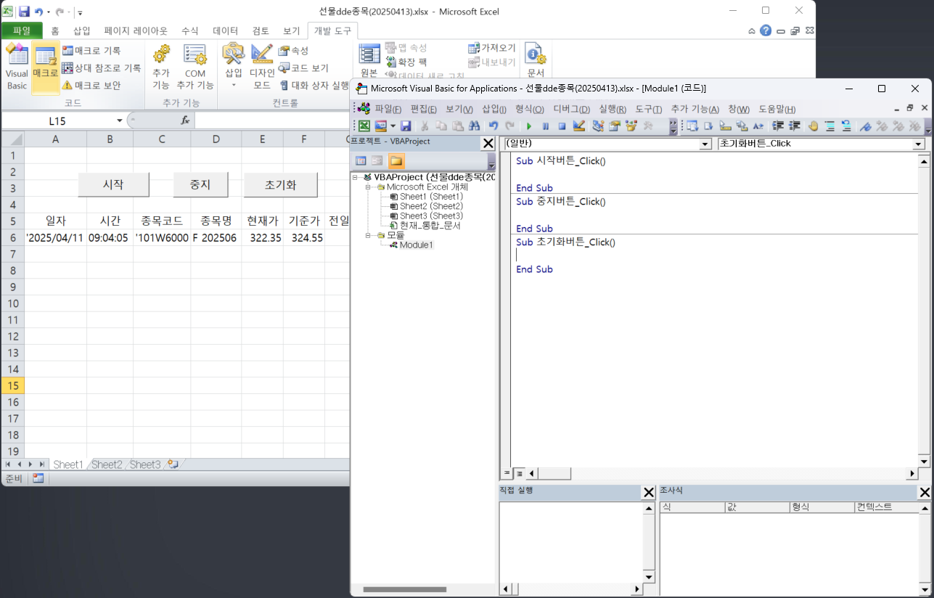Click the 초기화 button on the worksheet

(280, 185)
